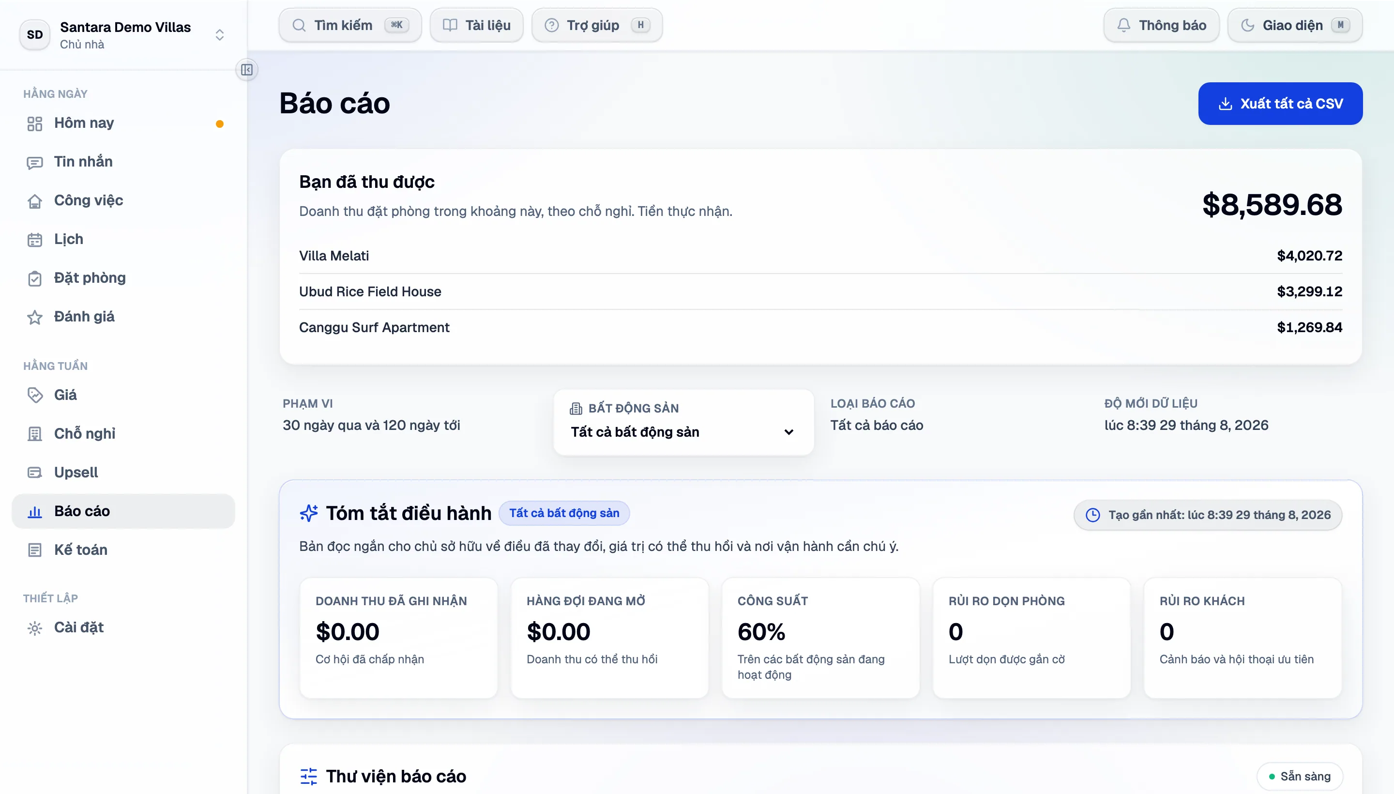Click the Sẵn sàng status badge
The width and height of the screenshot is (1394, 794).
[x=1300, y=777]
